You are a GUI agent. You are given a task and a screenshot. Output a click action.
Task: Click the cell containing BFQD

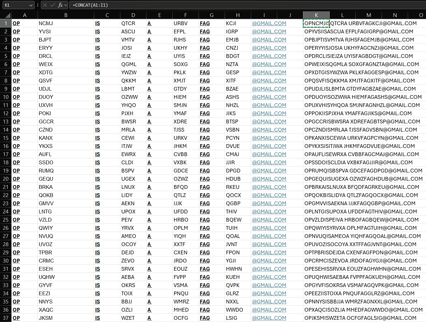(x=186, y=187)
